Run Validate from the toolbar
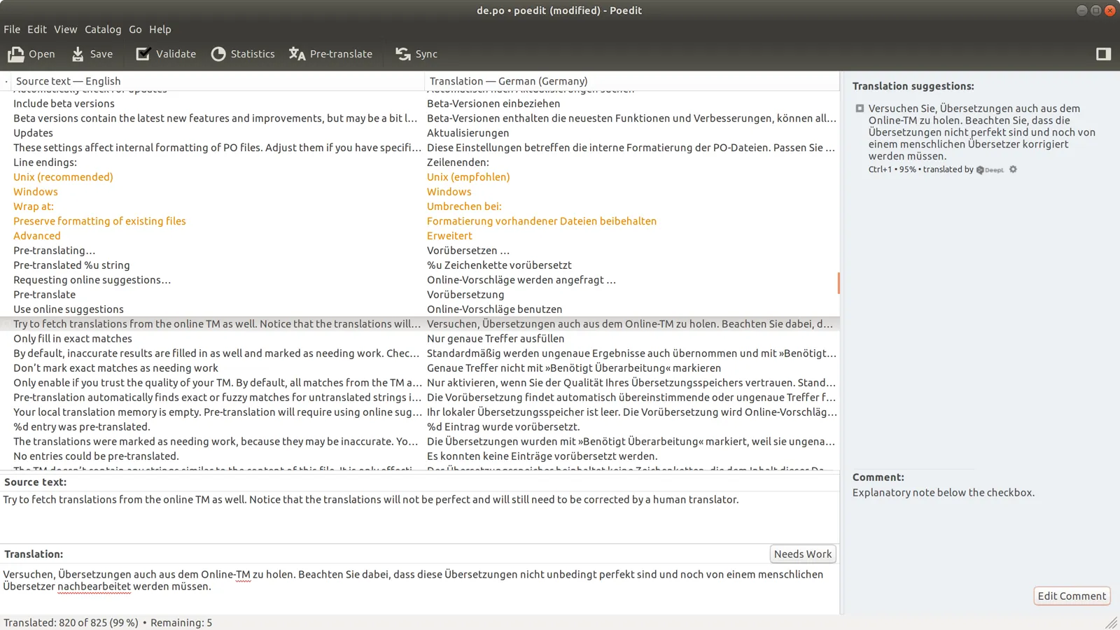Image resolution: width=1120 pixels, height=630 pixels. coord(143,54)
